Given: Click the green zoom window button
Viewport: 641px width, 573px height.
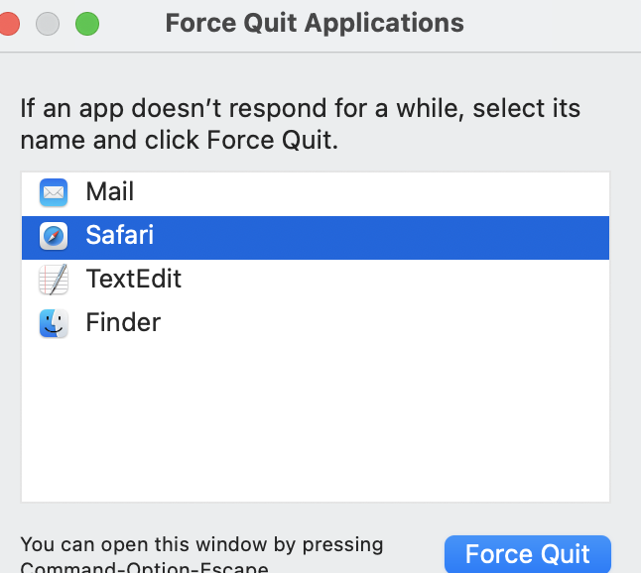Looking at the screenshot, I should (x=87, y=22).
